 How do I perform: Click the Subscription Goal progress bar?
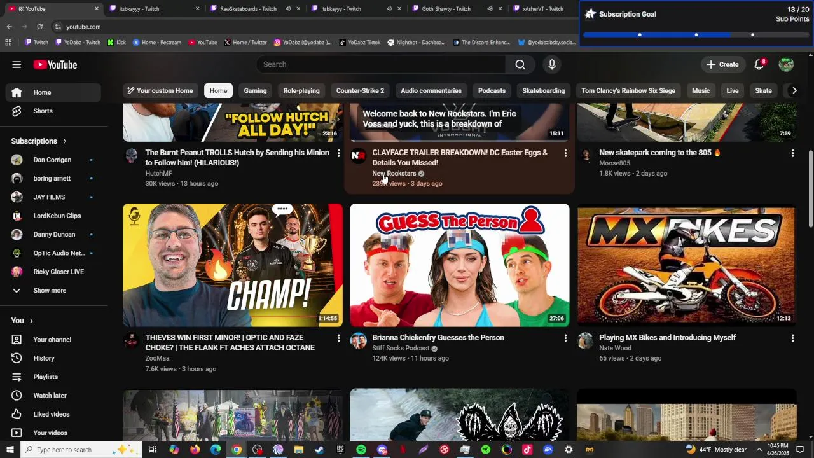pos(696,34)
